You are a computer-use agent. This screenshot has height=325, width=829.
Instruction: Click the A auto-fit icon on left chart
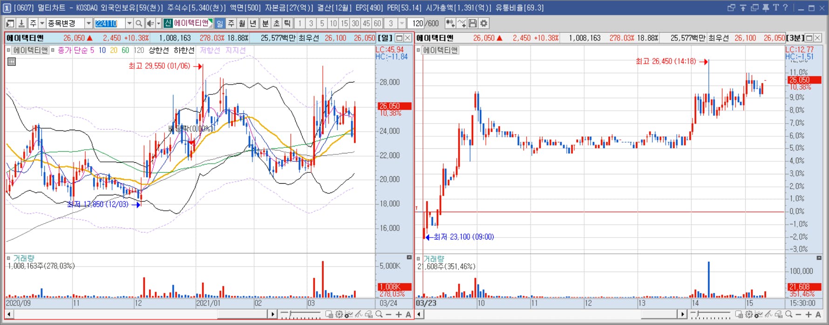[408, 314]
